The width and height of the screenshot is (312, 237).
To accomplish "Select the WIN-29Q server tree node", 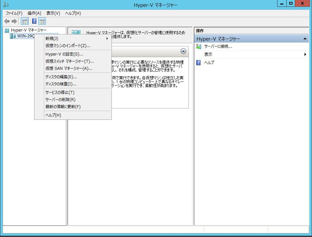I will coord(26,36).
